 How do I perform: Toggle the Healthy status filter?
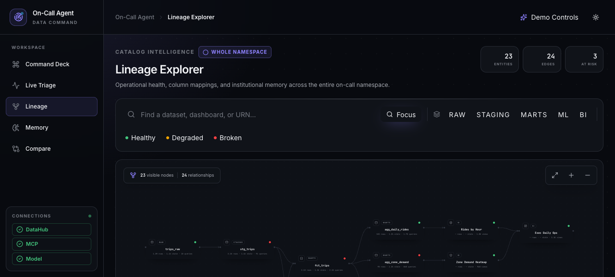pos(140,138)
